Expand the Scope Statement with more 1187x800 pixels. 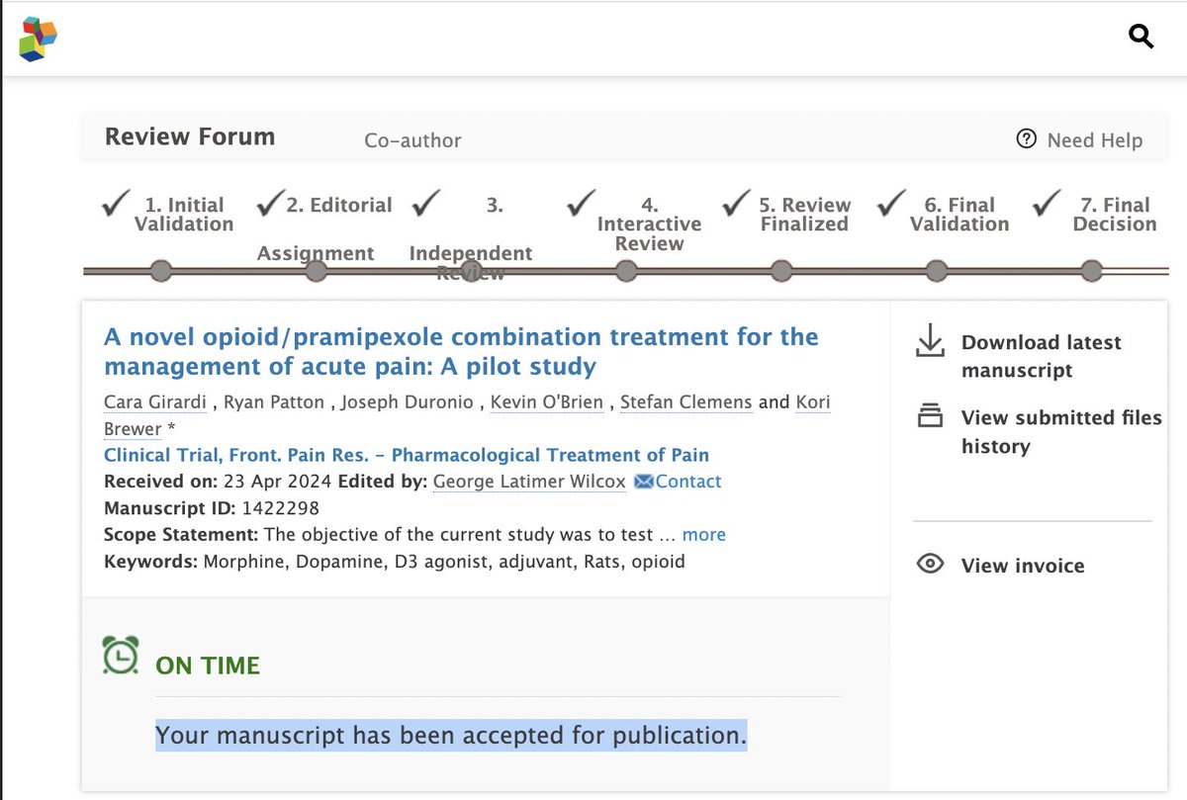[x=703, y=534]
